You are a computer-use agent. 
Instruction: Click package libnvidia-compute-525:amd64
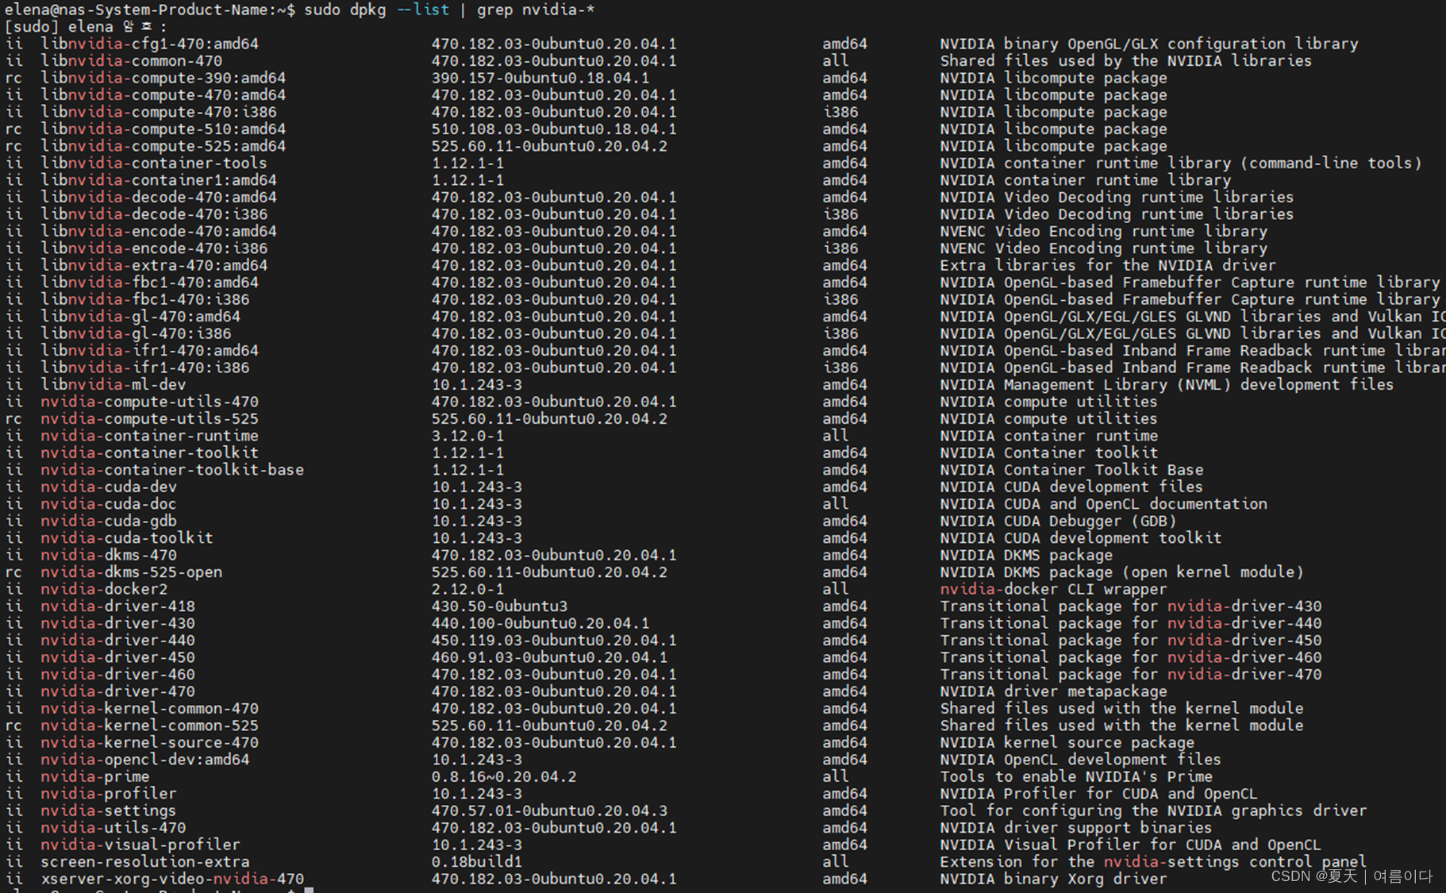tap(163, 146)
